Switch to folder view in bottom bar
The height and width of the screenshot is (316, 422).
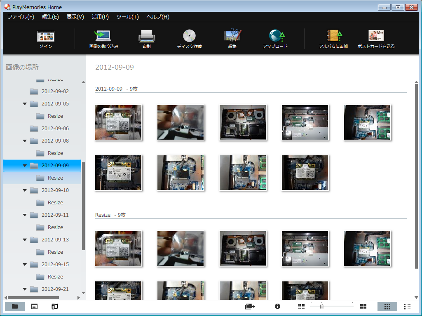click(x=15, y=307)
